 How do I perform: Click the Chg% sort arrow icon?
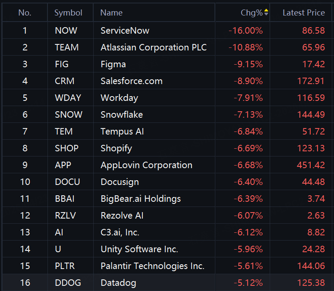pyautogui.click(x=266, y=13)
